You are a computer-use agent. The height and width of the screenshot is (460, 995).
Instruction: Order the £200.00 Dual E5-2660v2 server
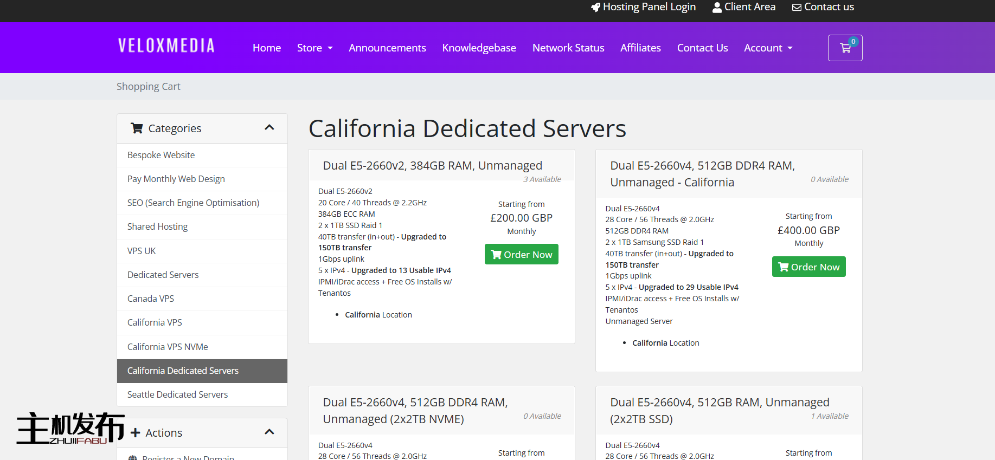click(x=521, y=255)
